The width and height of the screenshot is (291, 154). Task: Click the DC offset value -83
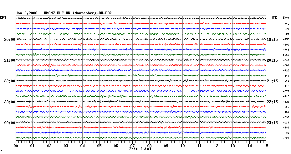(x=287, y=133)
